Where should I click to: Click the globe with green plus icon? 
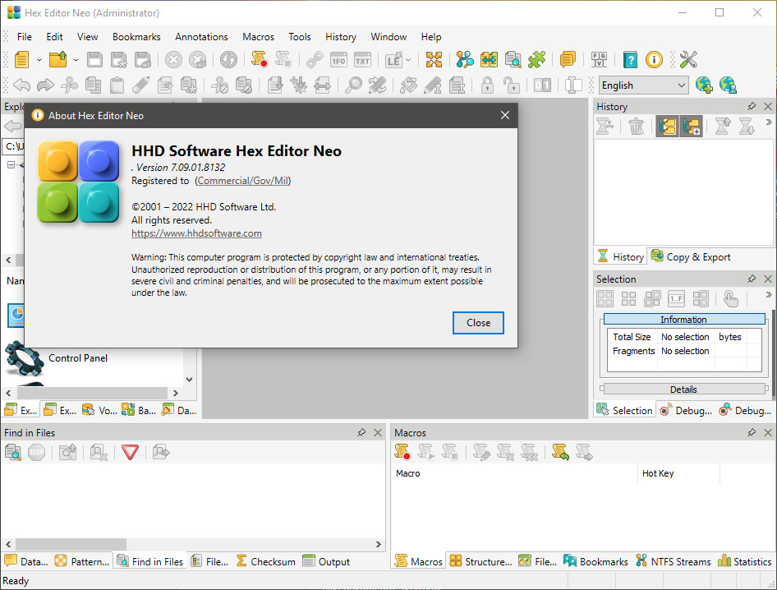tap(704, 85)
